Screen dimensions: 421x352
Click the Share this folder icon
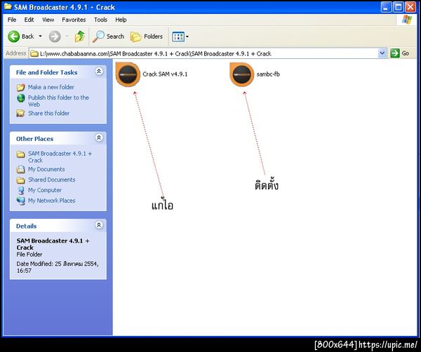20,113
